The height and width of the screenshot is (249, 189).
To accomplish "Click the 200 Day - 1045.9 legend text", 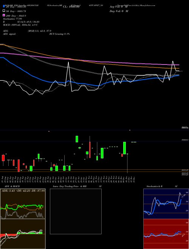I will 16,16.
